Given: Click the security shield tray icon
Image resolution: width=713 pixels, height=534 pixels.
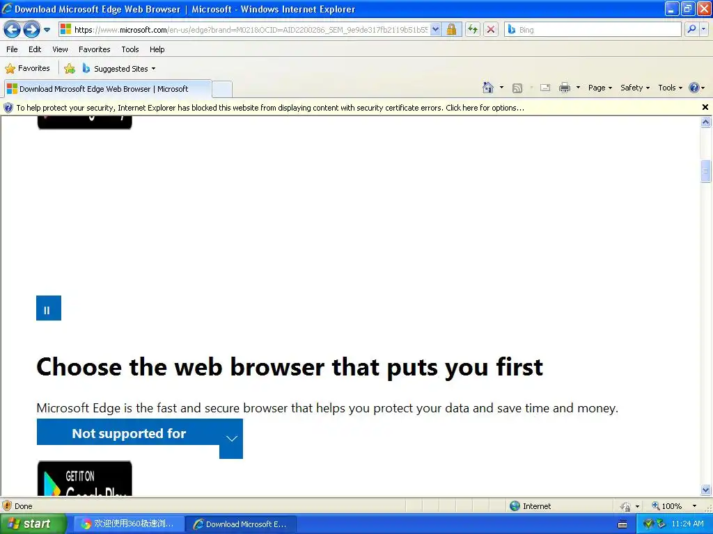Looking at the screenshot, I should (x=649, y=524).
